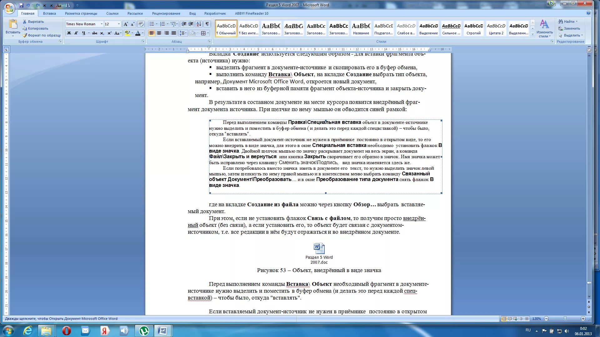The image size is (600, 337).
Task: Undo last action in Quick Access Toolbar
Action: pos(28,5)
